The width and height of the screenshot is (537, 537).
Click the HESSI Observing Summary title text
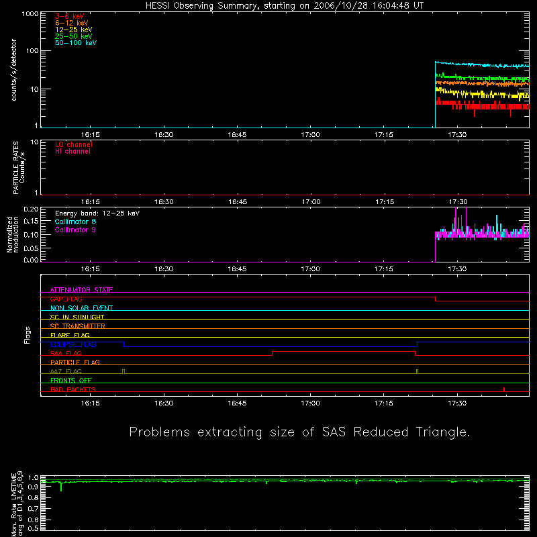tap(284, 6)
